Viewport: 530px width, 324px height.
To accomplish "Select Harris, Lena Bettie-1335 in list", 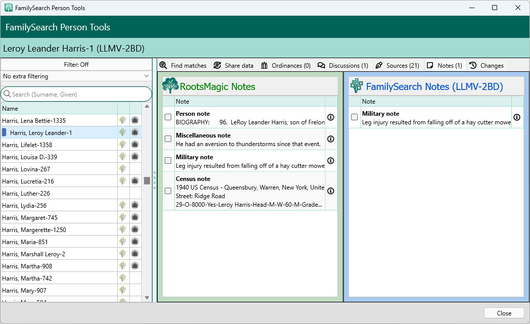I will (59, 120).
